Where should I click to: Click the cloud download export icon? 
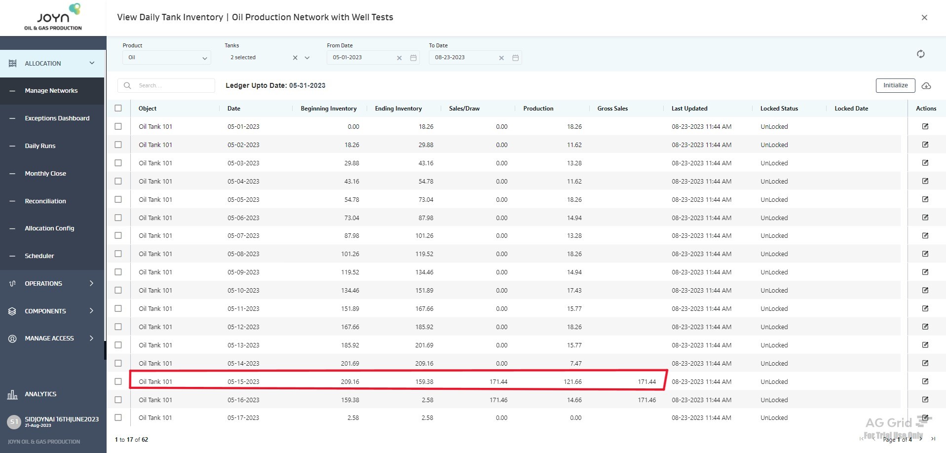[926, 86]
